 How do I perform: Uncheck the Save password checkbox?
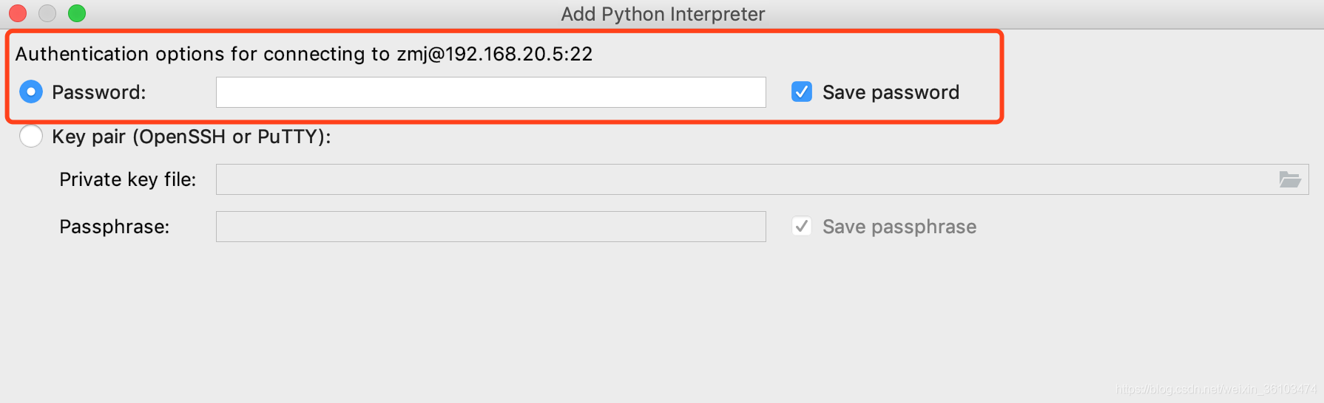(802, 92)
